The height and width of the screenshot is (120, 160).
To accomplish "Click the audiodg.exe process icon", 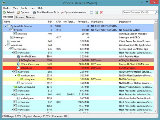I will pyautogui.click(x=18, y=98).
